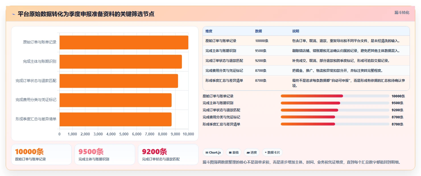Click the 10000条 value beside the progress bars

point(398,96)
